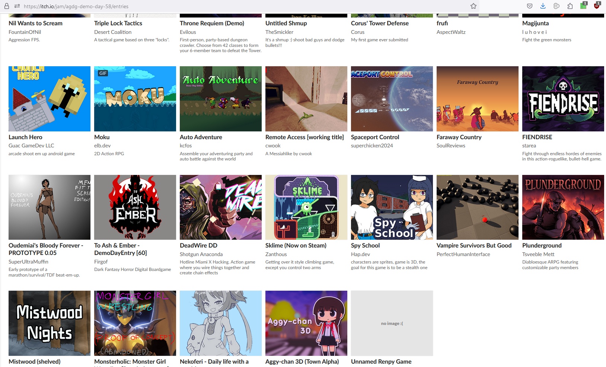This screenshot has width=606, height=367.
Task: Open Corus' Tower Defense title link
Action: 380,23
